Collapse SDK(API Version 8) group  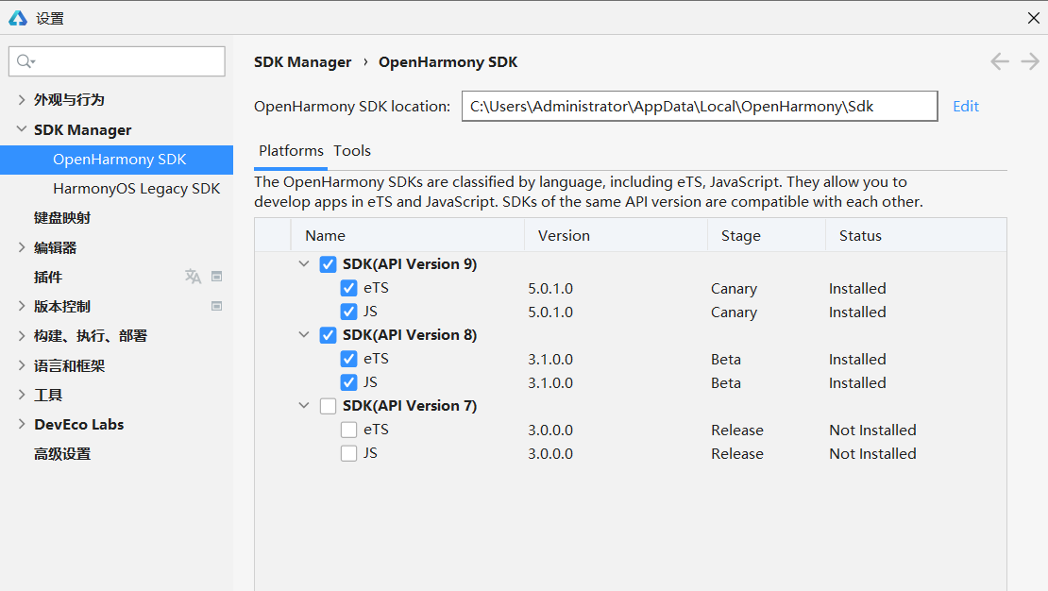(x=304, y=335)
